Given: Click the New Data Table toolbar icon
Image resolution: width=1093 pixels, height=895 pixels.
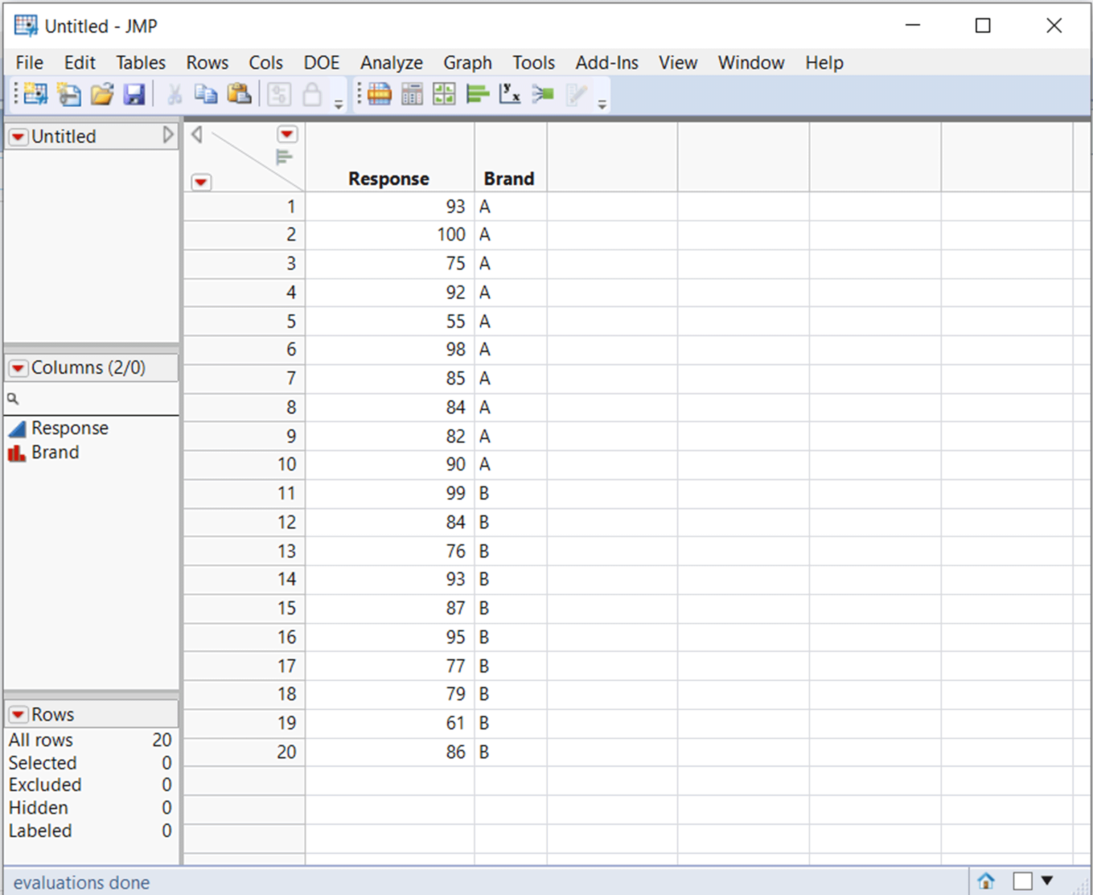Looking at the screenshot, I should click(x=36, y=94).
